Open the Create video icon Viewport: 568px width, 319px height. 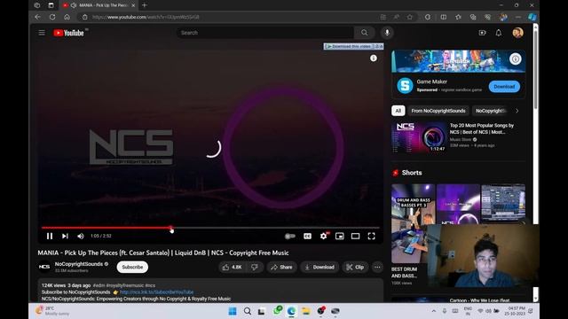(x=482, y=33)
